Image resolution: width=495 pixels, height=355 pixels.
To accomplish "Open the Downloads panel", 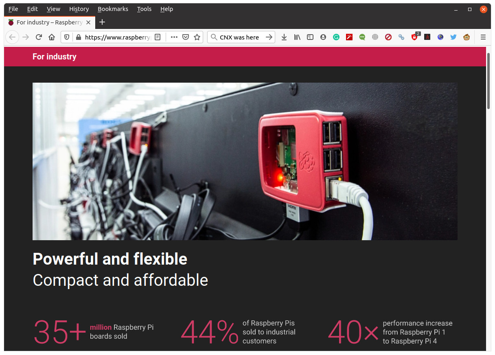I will coord(284,37).
